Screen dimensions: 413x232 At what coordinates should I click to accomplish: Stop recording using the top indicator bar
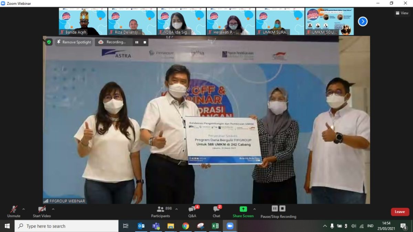click(145, 42)
